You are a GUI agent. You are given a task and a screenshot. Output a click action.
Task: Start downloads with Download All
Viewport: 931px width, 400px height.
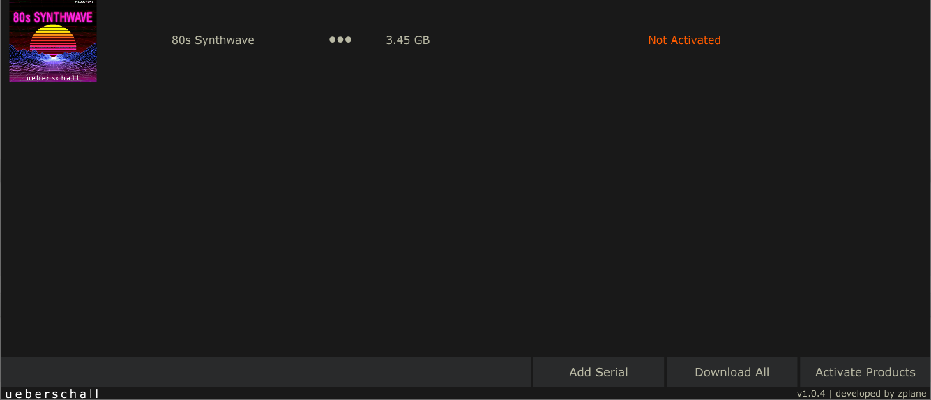[x=732, y=372]
